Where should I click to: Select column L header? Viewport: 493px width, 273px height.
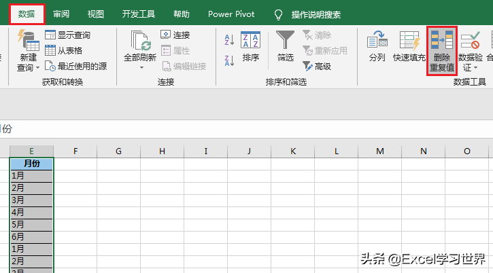click(x=336, y=151)
